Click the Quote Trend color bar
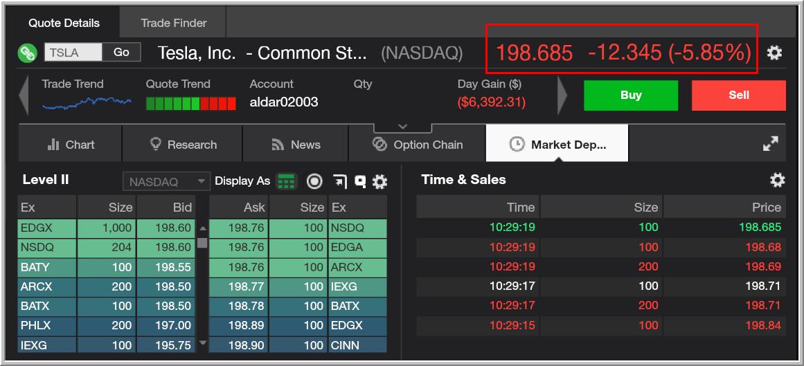Viewport: 804px width, 366px height. (190, 104)
